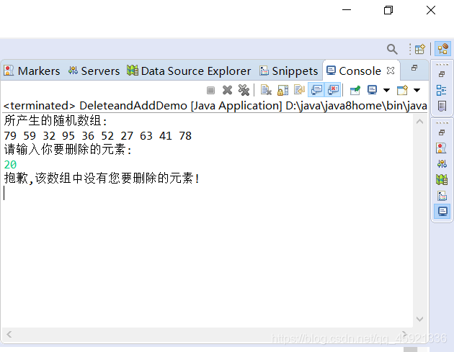Image resolution: width=454 pixels, height=352 pixels.
Task: Toggle the Pin Console icon
Action: [355, 90]
